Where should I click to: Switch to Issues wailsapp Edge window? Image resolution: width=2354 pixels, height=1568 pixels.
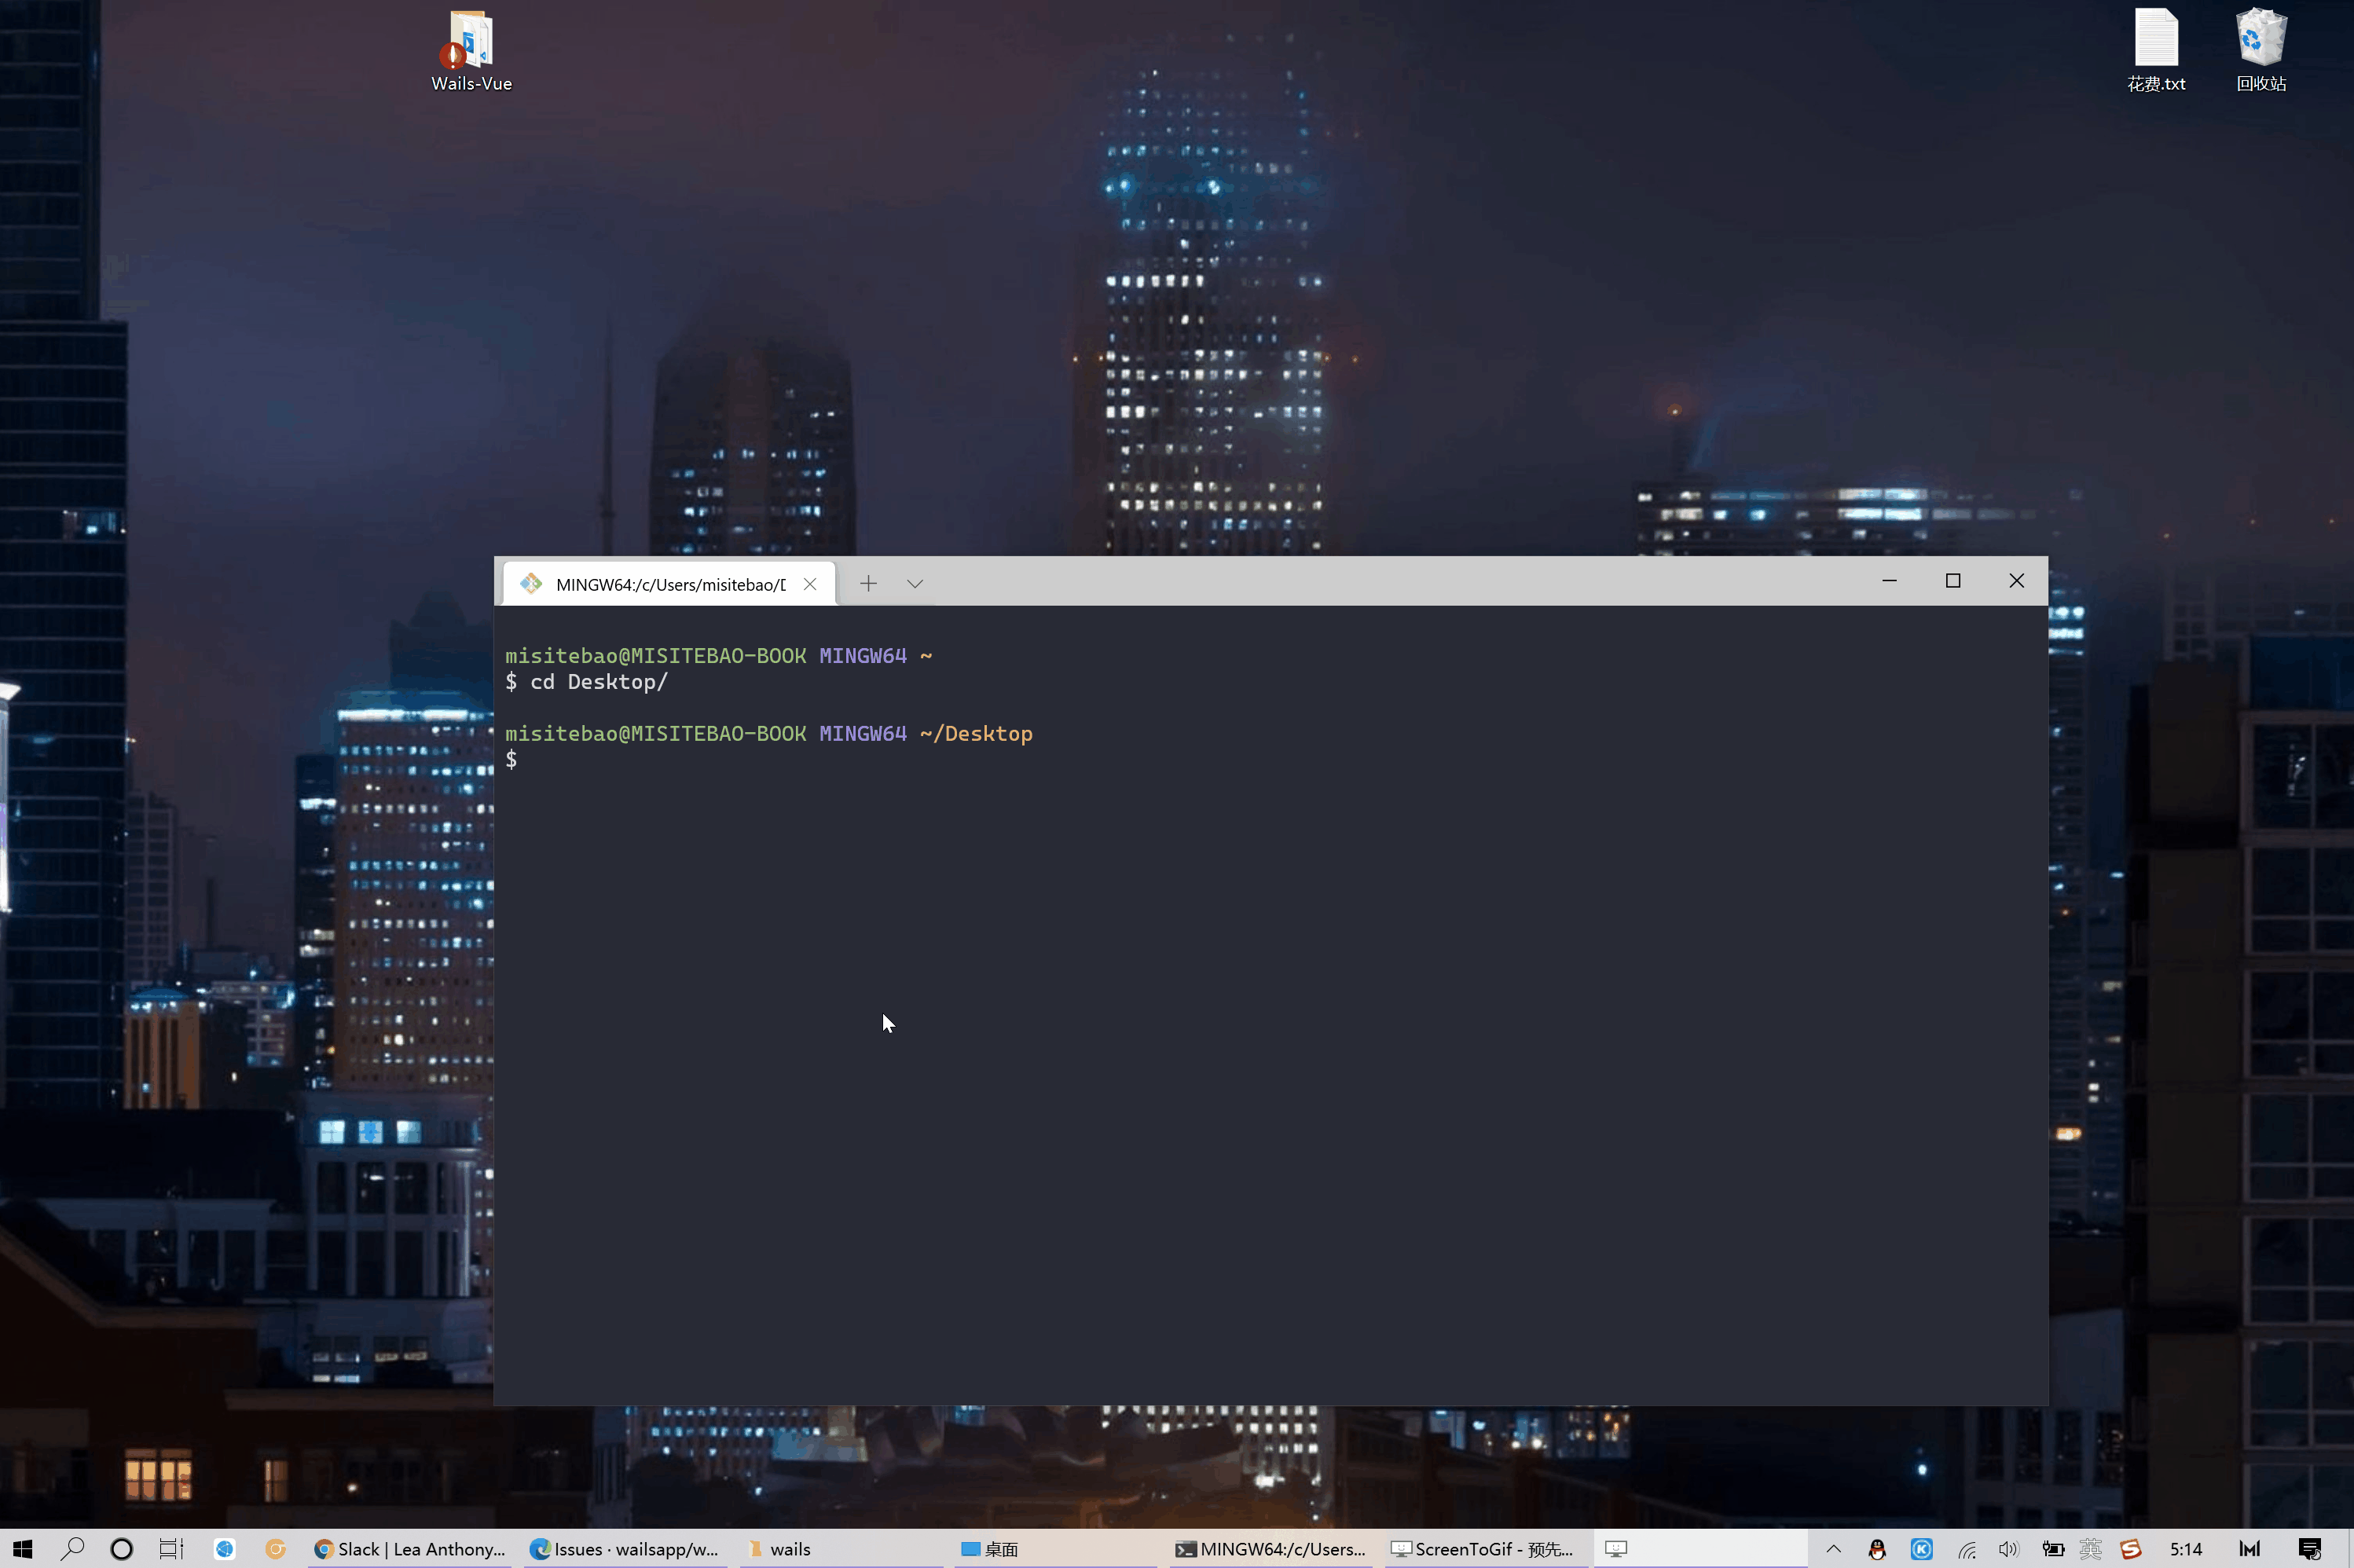pos(625,1549)
